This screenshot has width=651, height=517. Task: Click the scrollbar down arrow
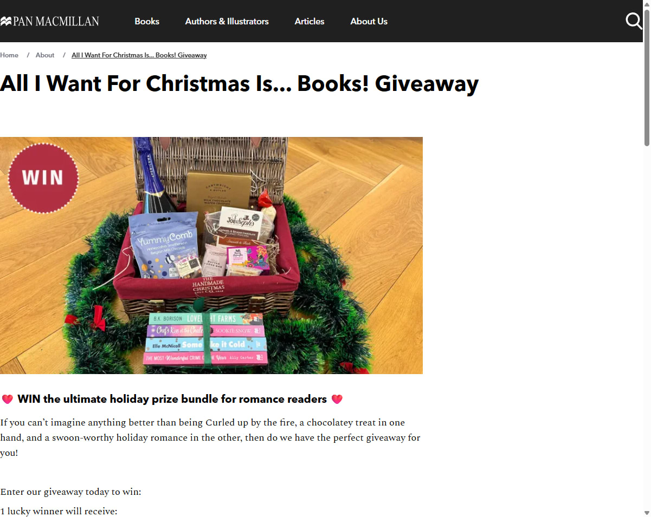647,513
